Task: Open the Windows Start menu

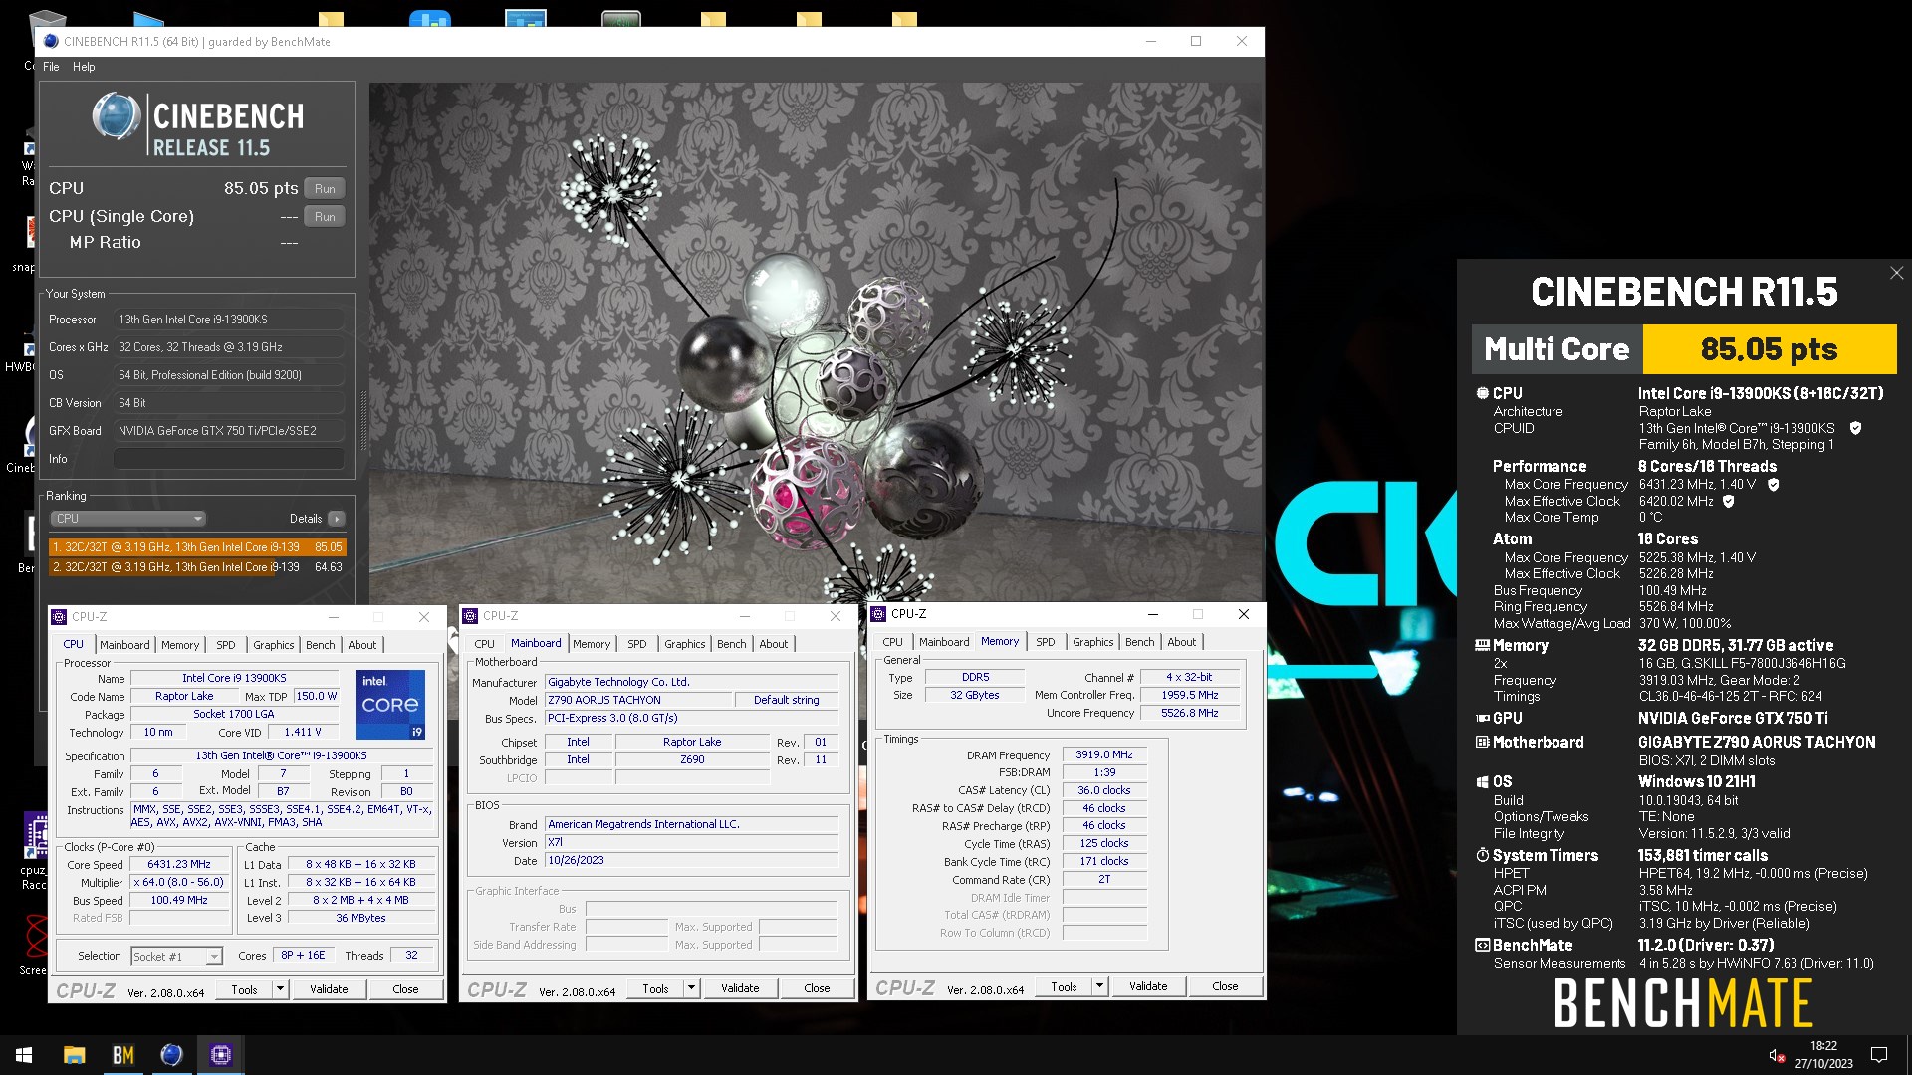Action: [24, 1055]
